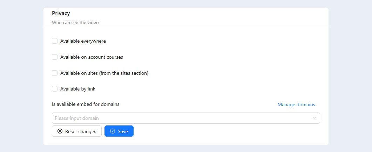The width and height of the screenshot is (372, 152).
Task: Open the Manage domains link
Action: pyautogui.click(x=296, y=104)
